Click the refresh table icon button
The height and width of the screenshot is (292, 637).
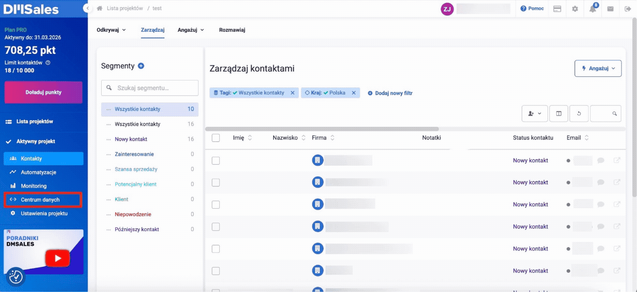(x=579, y=114)
